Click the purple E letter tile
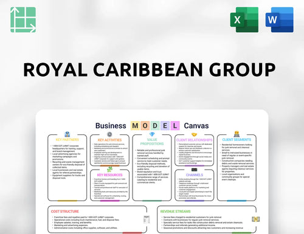This screenshot has height=234, width=304. tap(165, 126)
